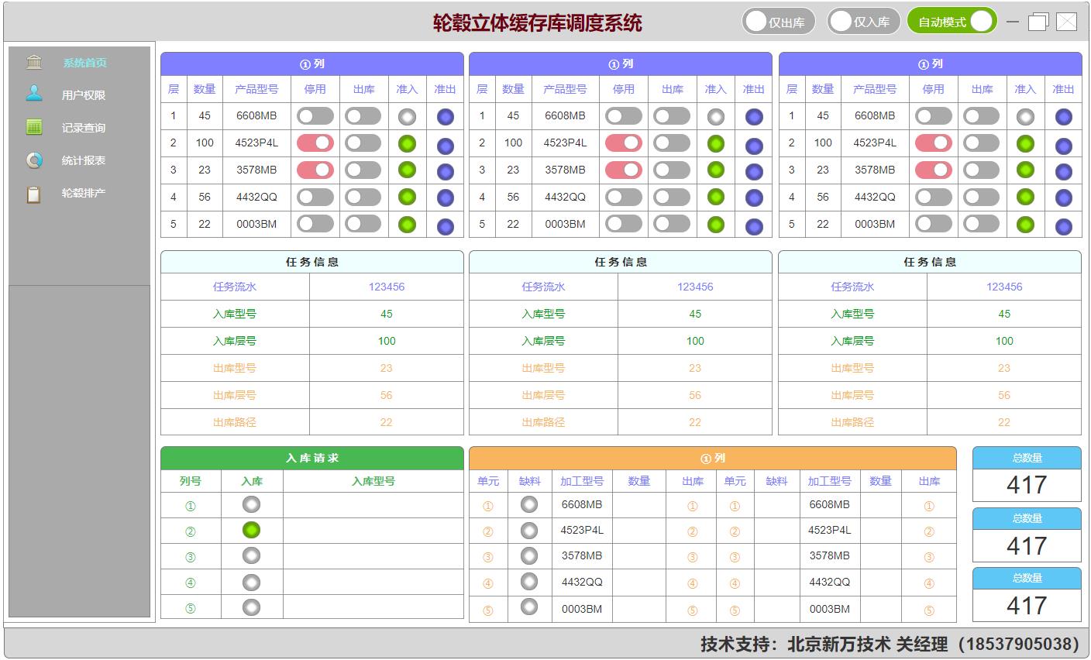The height and width of the screenshot is (660, 1091).
Task: Toggle 出库 switch for layer 3, leftmost panel
Action: [363, 170]
